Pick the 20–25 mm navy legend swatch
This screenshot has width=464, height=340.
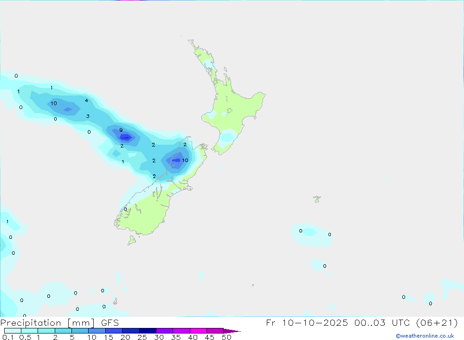point(131,331)
